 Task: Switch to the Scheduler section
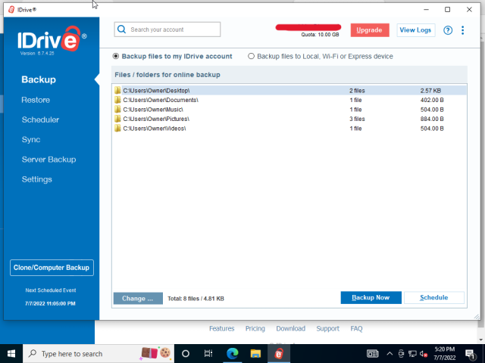coord(40,119)
